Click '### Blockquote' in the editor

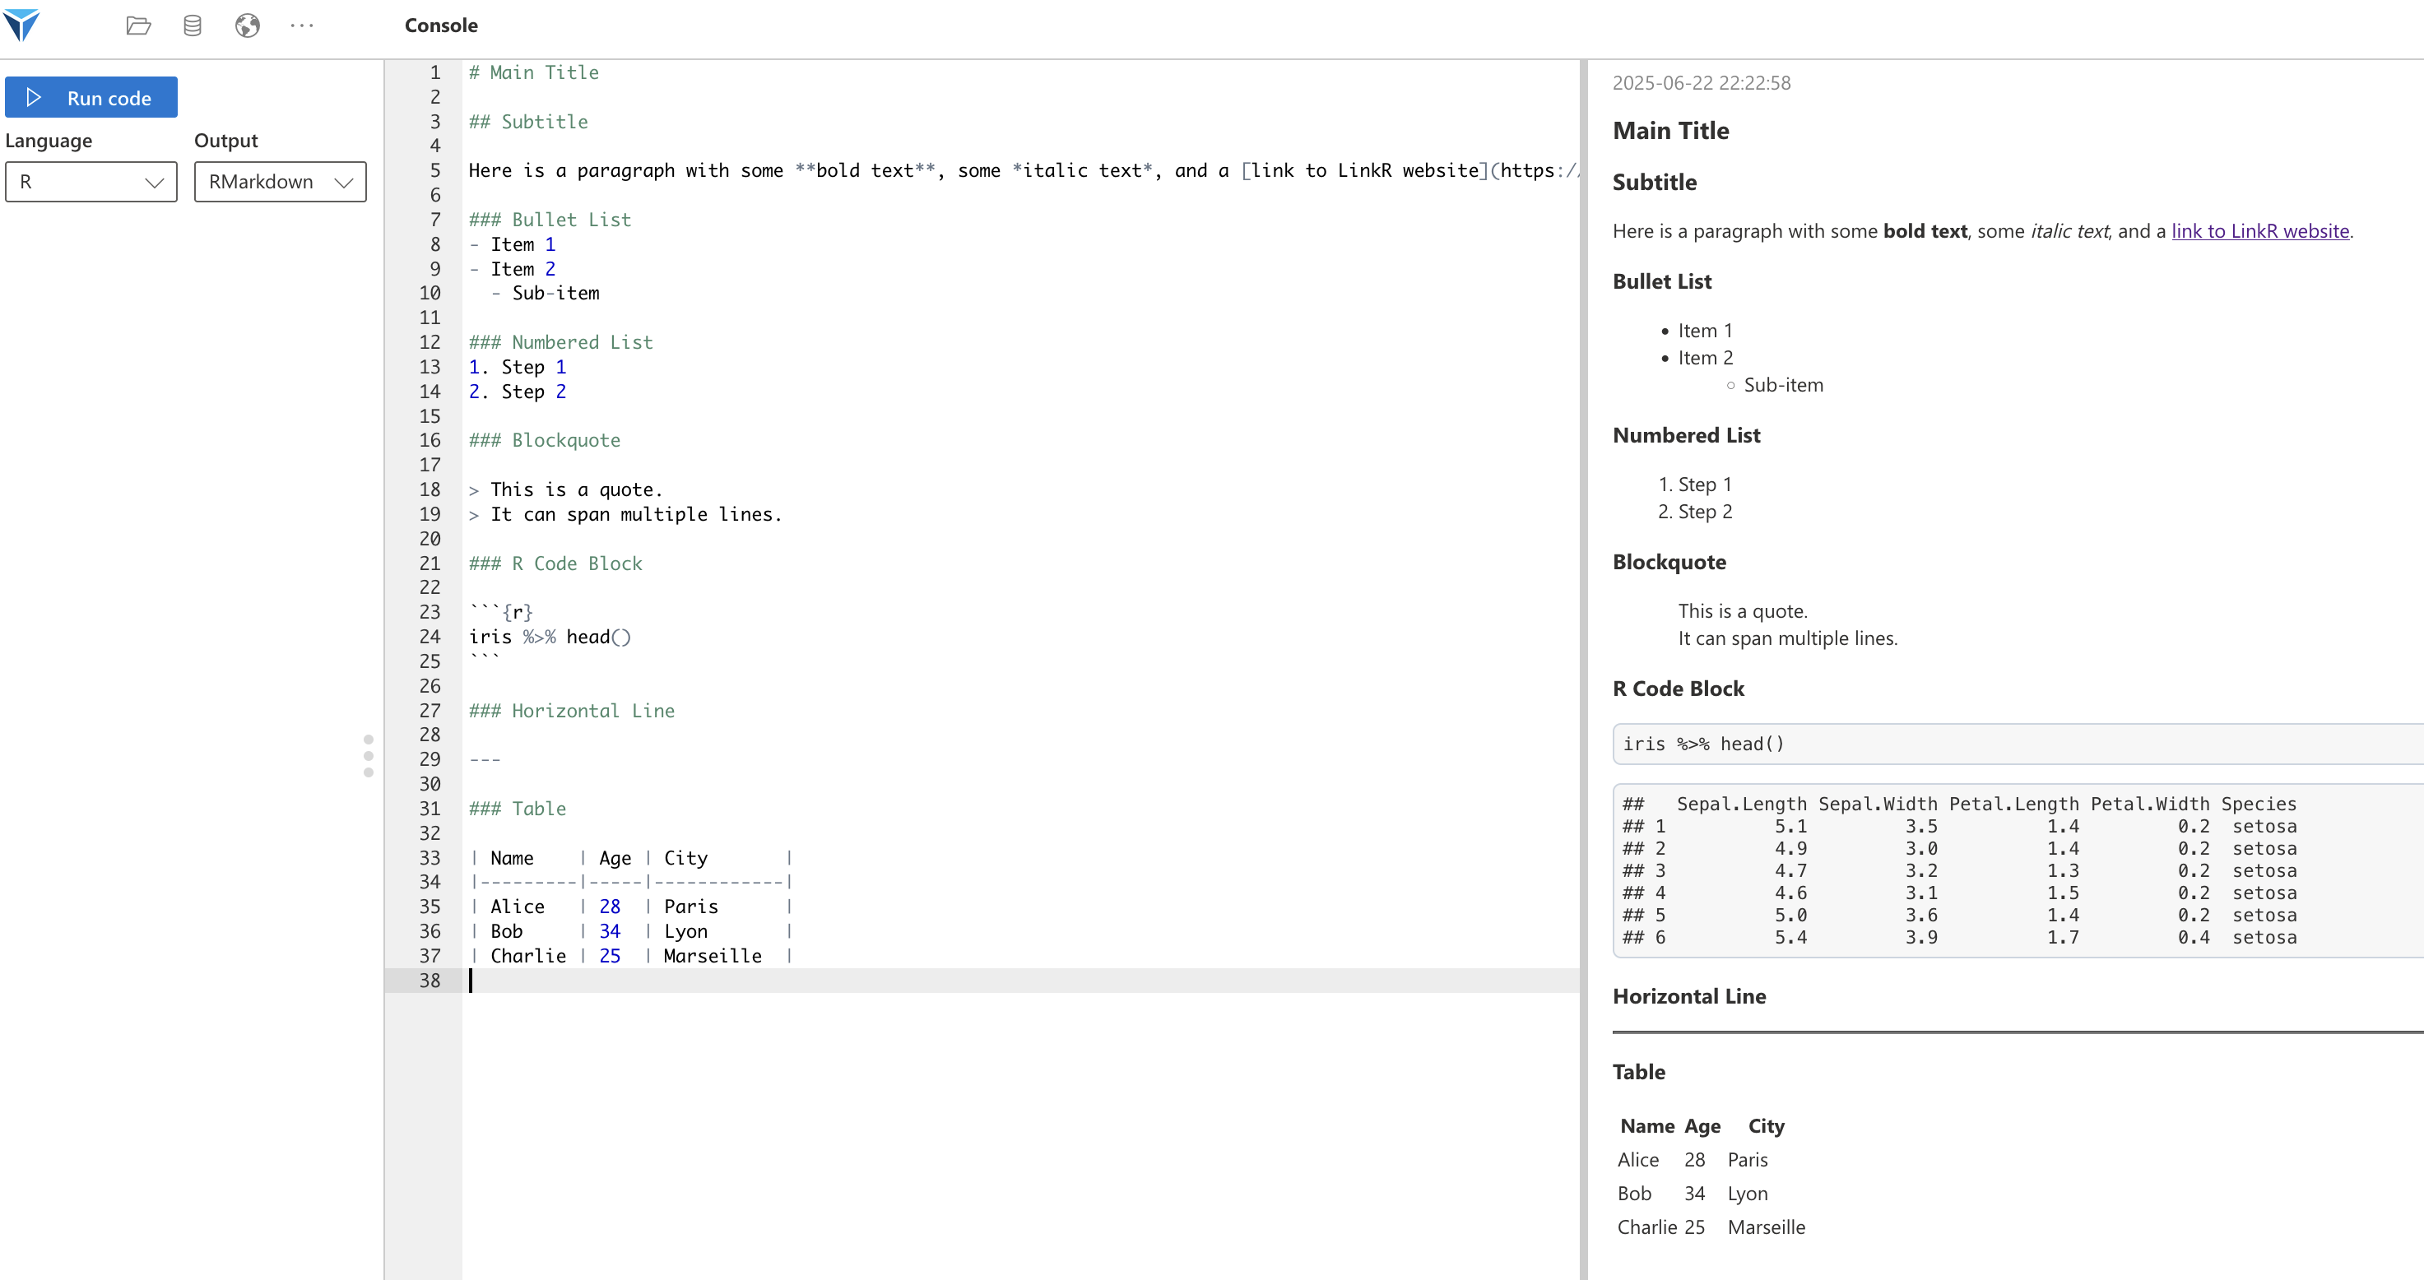pyautogui.click(x=545, y=440)
